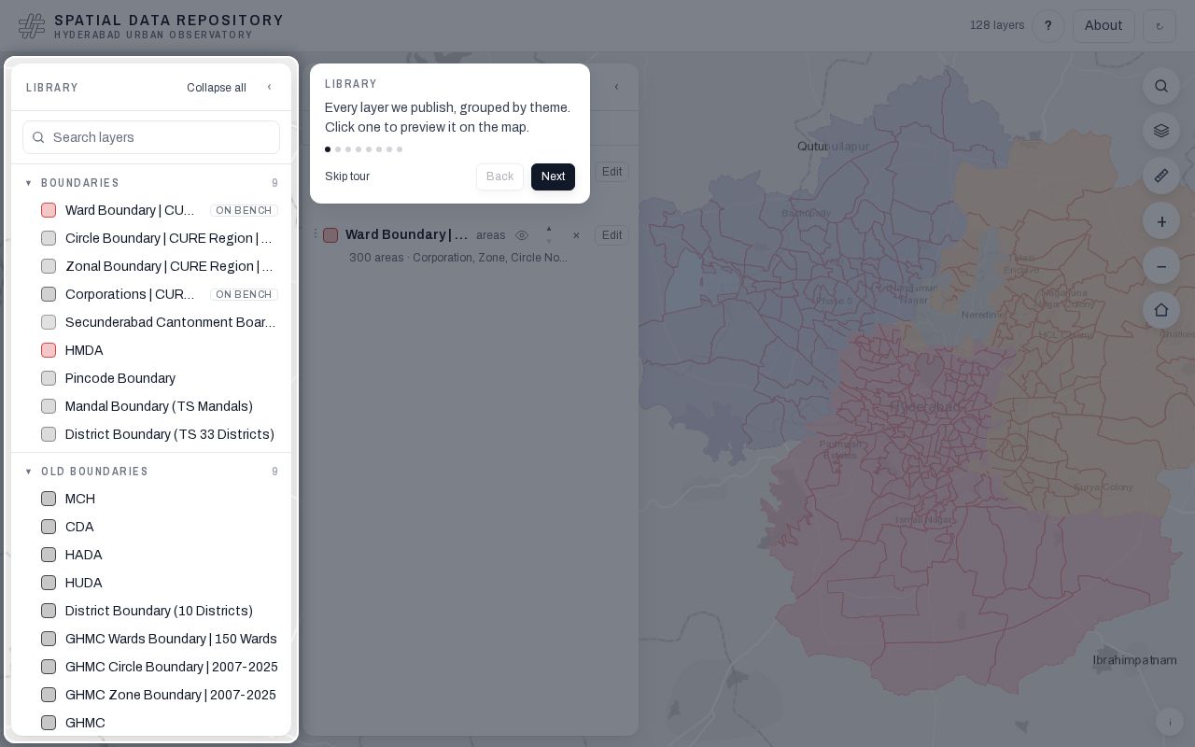The width and height of the screenshot is (1195, 747).
Task: Click the 128 layers count text
Action: click(x=997, y=25)
